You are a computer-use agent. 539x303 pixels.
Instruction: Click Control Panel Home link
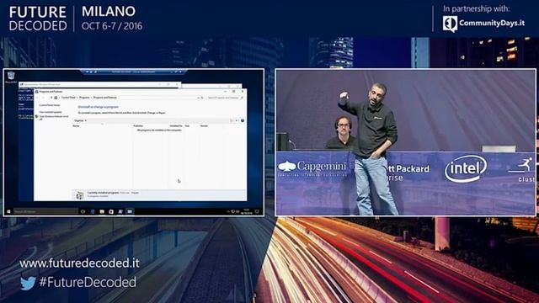click(x=50, y=105)
